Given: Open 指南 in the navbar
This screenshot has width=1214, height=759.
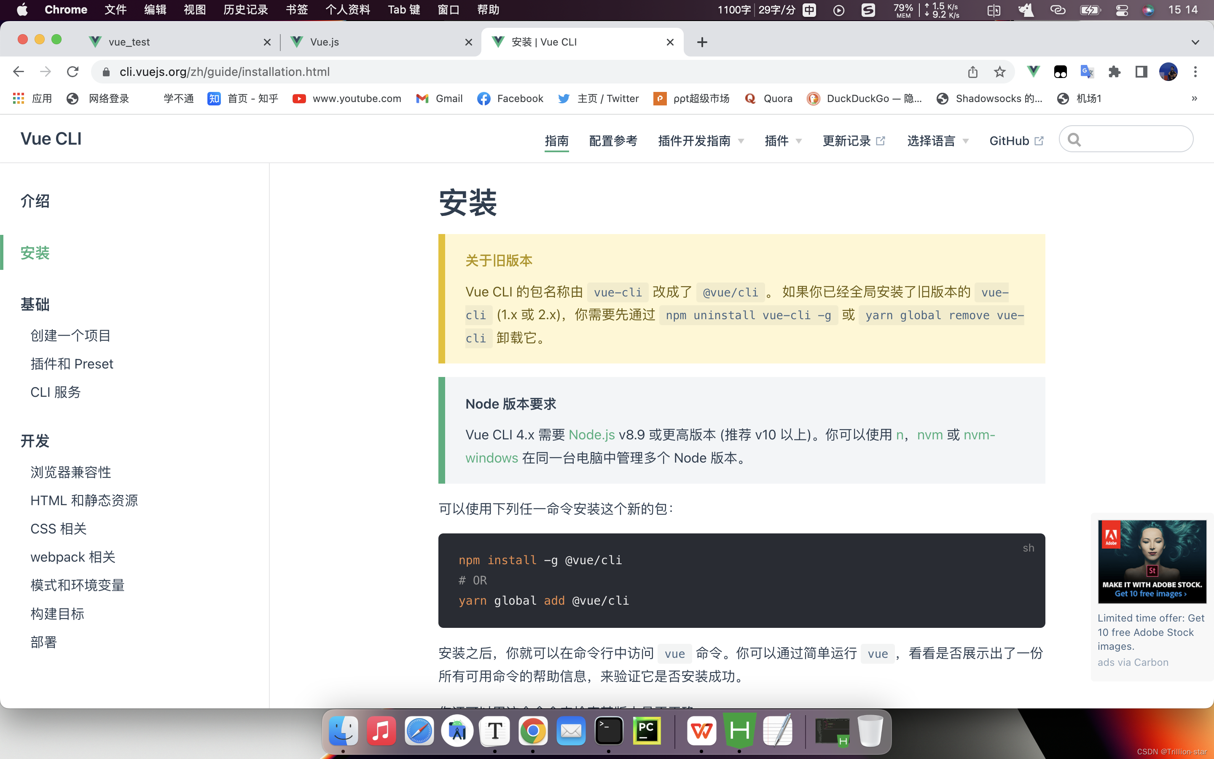Looking at the screenshot, I should coord(557,141).
